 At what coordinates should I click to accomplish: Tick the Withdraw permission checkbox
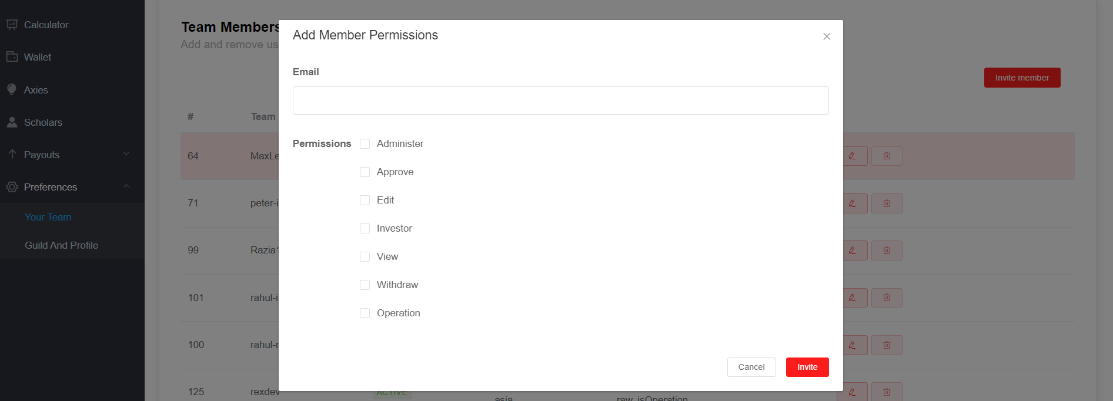[x=365, y=285]
